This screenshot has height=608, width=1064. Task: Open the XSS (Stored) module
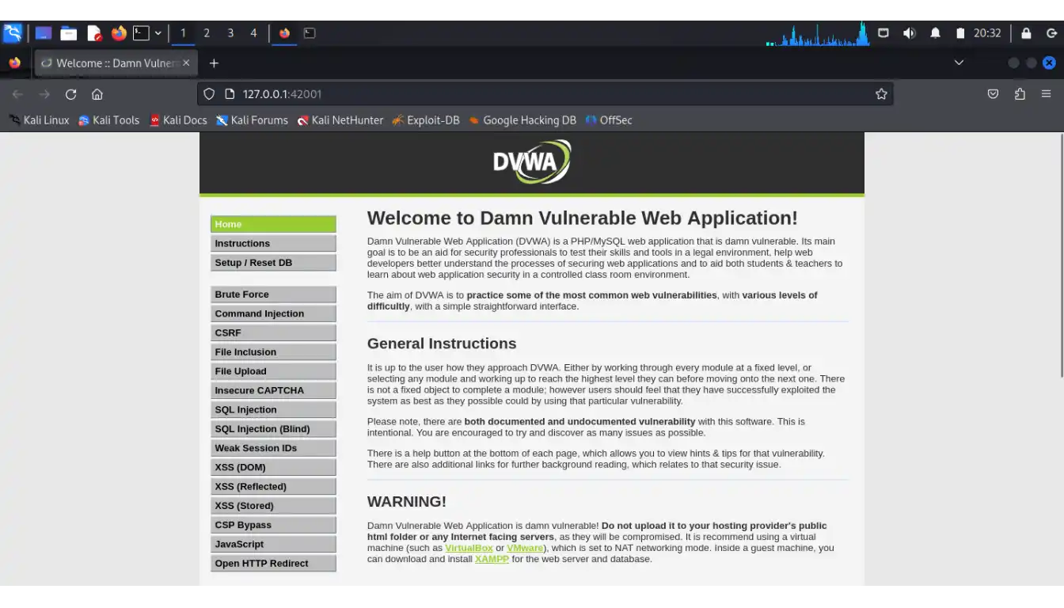(x=273, y=506)
